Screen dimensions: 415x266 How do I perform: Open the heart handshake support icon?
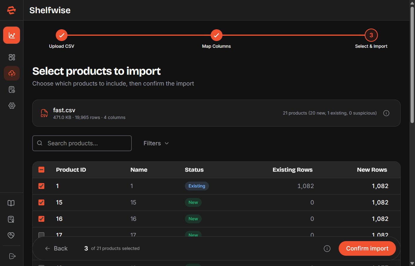(x=11, y=235)
